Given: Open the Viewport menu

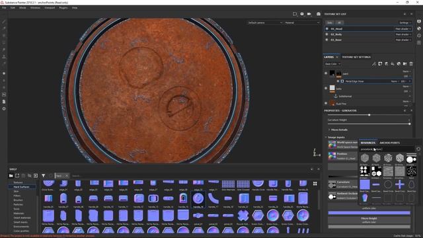Looking at the screenshot, I should (x=50, y=8).
